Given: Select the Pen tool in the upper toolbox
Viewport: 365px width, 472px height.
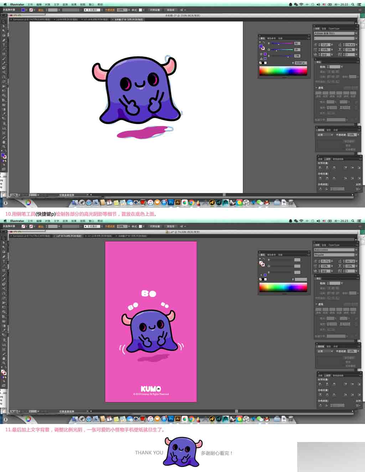Looking at the screenshot, I should [4, 40].
